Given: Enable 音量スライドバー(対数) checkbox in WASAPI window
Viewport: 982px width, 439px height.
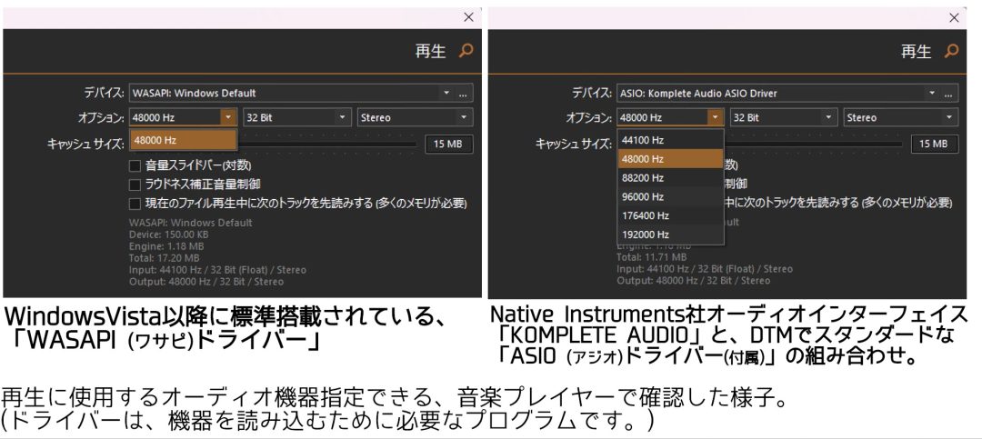Looking at the screenshot, I should click(x=135, y=166).
